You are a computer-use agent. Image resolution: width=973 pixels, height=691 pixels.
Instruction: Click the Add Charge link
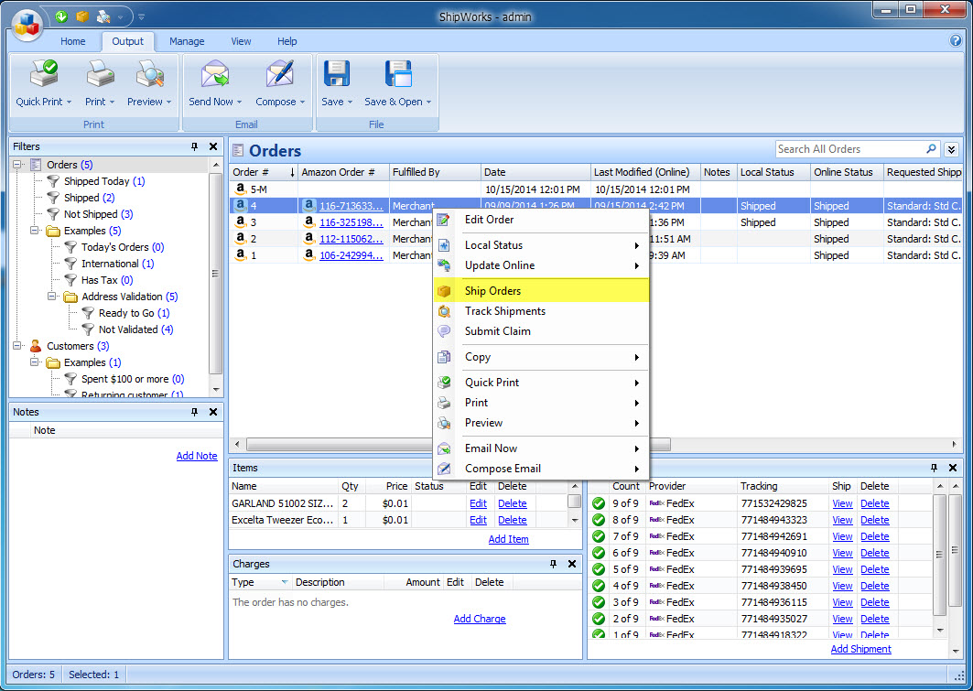[480, 619]
